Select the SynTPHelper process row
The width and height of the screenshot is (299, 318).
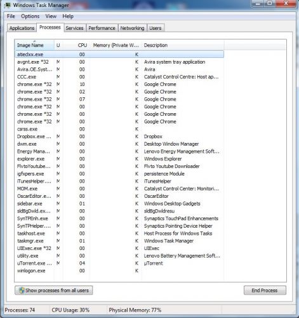[x=119, y=226]
